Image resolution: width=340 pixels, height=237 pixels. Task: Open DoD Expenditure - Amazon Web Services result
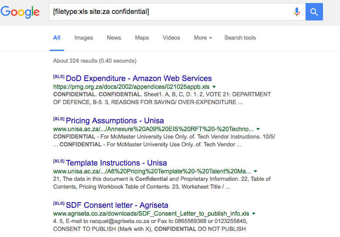tap(139, 78)
